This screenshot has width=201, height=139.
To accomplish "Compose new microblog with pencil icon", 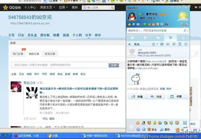I will [x=186, y=44].
